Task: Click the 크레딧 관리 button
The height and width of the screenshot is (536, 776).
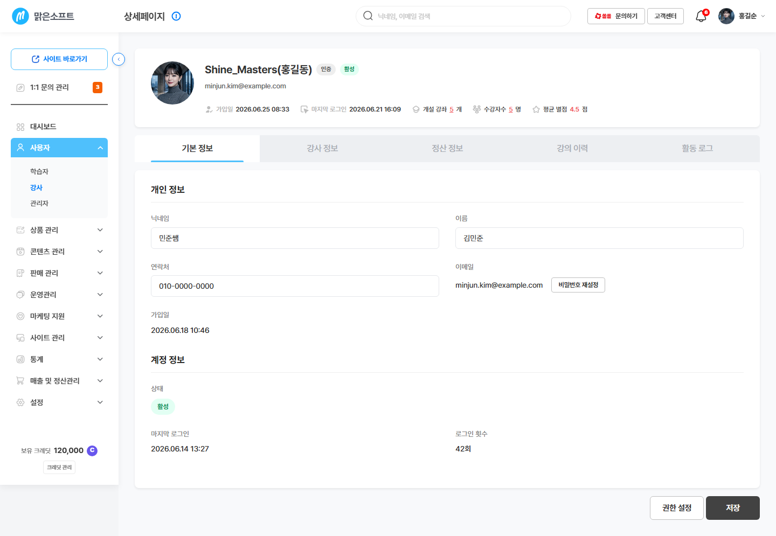Action: (59, 467)
